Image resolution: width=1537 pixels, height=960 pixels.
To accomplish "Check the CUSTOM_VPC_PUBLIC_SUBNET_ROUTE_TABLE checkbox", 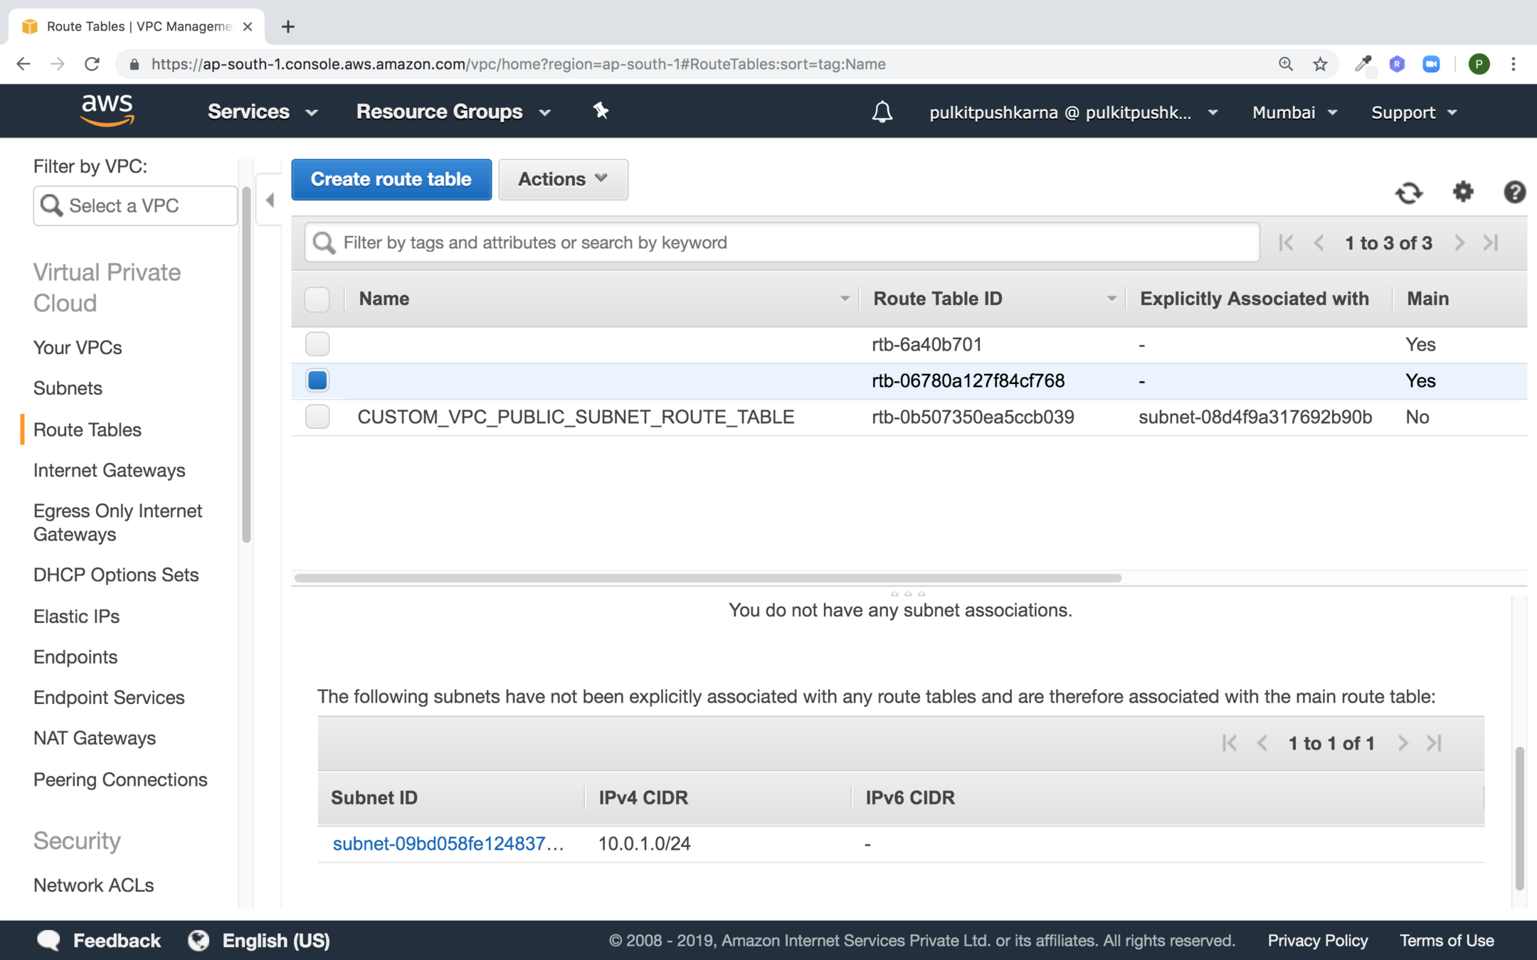I will tap(317, 417).
